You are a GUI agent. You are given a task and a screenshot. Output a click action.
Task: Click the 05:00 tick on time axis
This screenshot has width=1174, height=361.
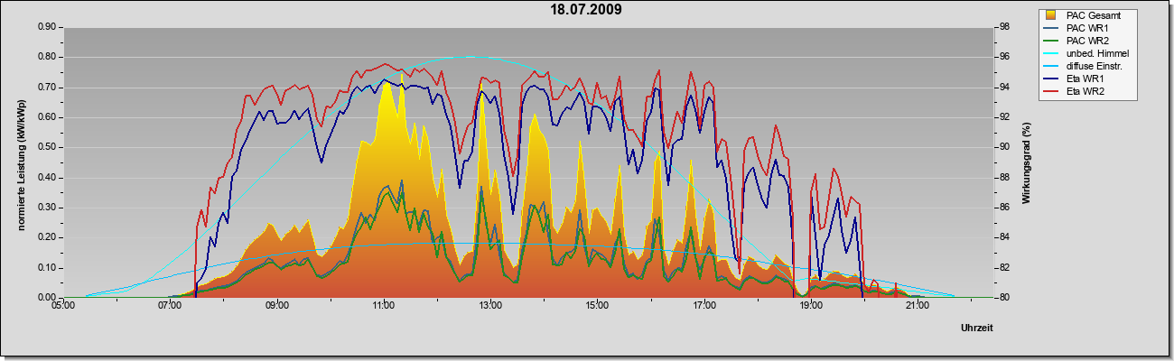tap(62, 308)
